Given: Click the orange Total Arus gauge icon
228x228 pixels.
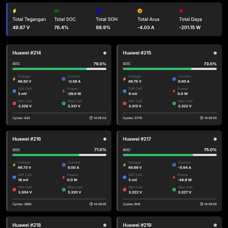Looking at the screenshot, I should (140, 11).
